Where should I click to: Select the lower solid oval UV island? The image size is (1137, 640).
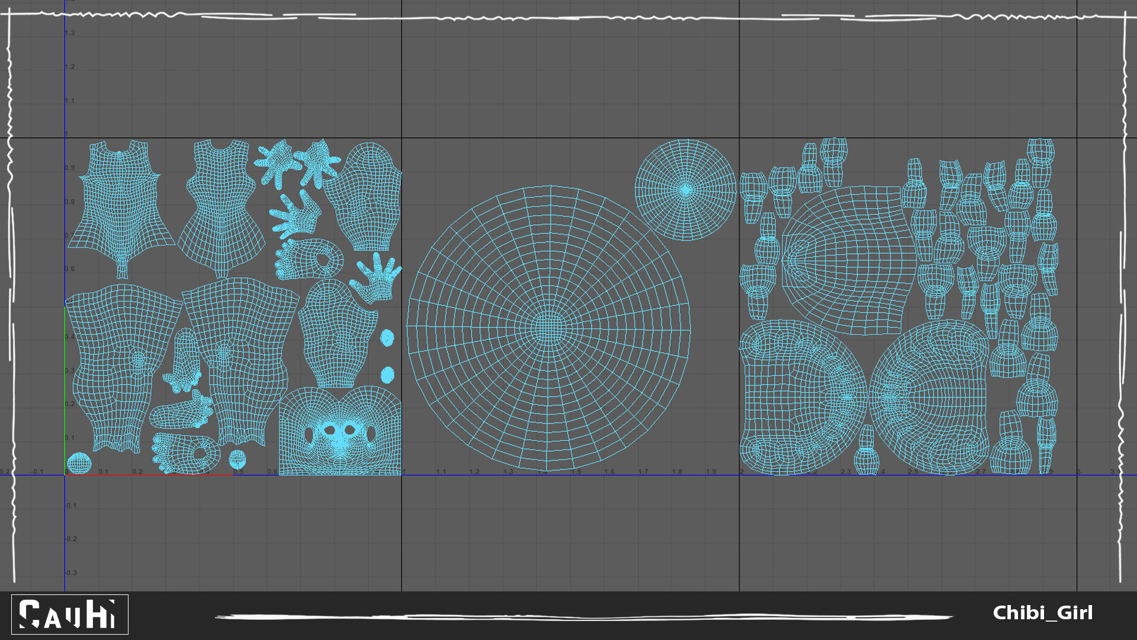tap(387, 375)
